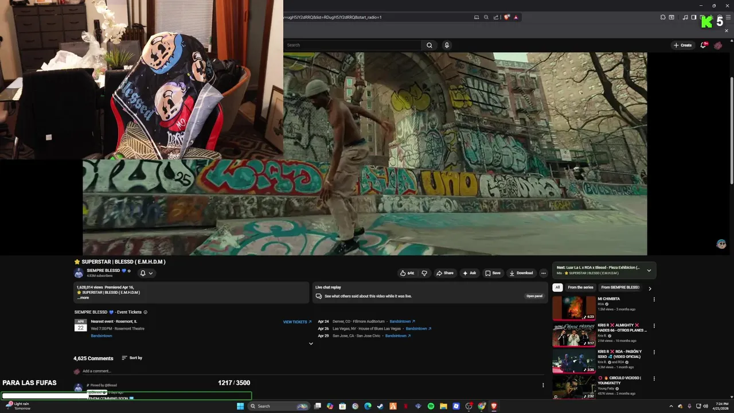The height and width of the screenshot is (413, 734).
Task: Open KRIS R ROA PASIÓN Y S3XO thumbnail
Action: (x=574, y=361)
